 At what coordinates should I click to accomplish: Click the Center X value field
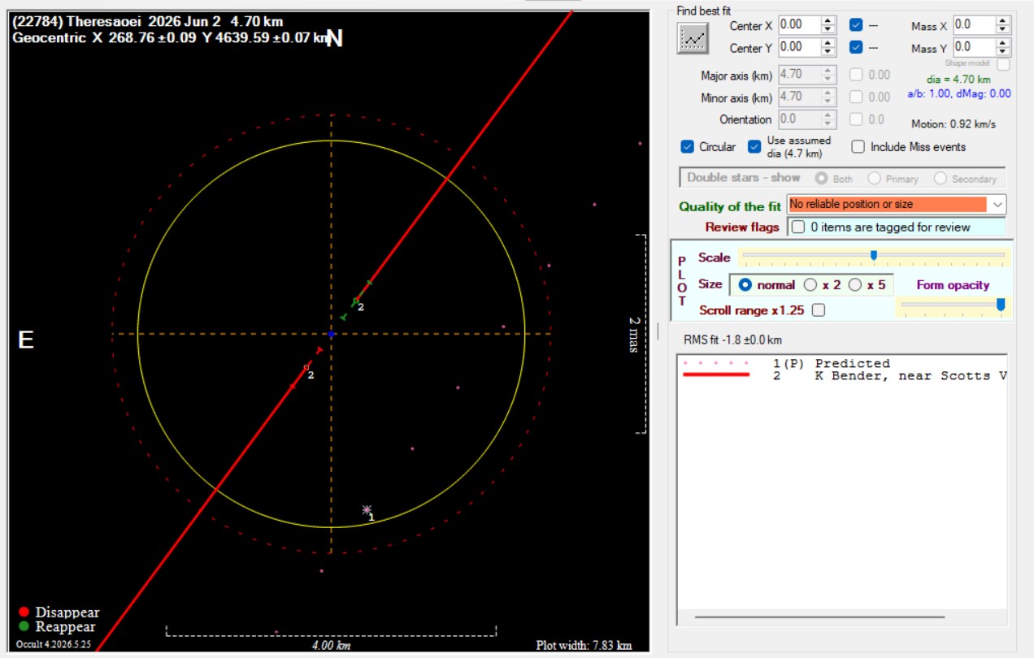point(799,25)
